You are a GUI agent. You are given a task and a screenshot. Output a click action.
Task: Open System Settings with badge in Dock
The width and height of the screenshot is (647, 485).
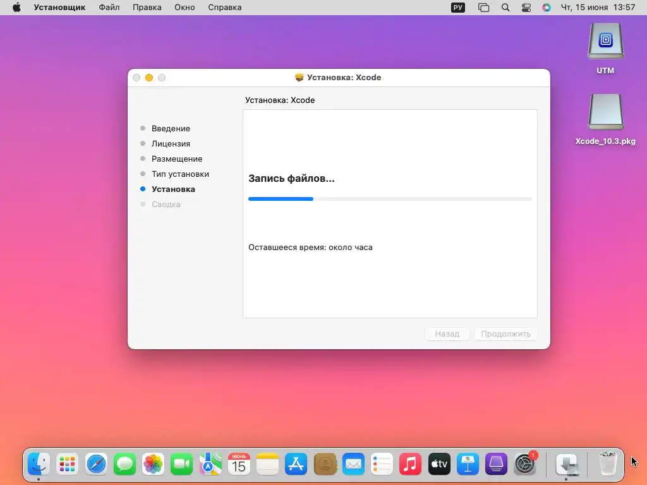pyautogui.click(x=525, y=464)
